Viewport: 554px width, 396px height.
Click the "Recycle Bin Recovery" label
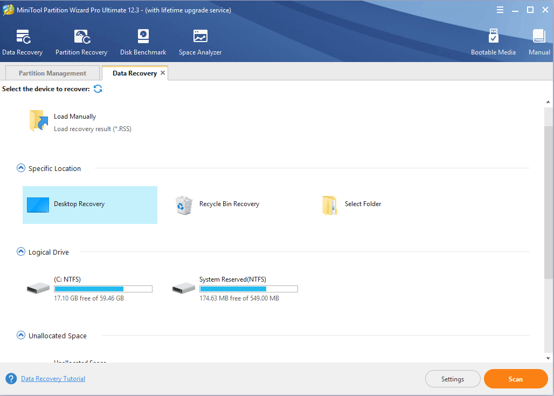(x=229, y=204)
